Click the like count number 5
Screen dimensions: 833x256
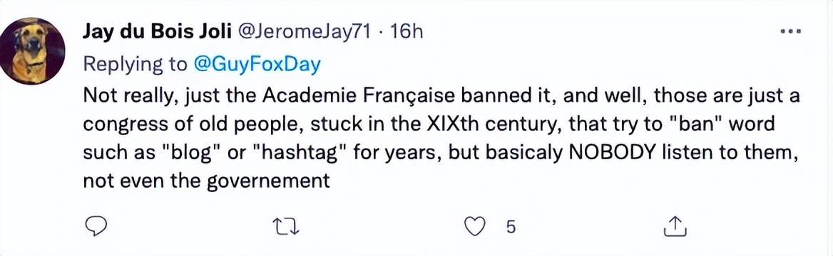click(x=511, y=228)
